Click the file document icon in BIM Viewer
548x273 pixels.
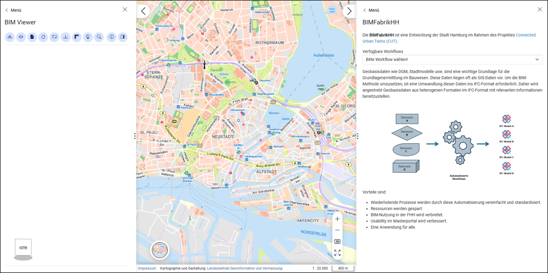tap(32, 37)
